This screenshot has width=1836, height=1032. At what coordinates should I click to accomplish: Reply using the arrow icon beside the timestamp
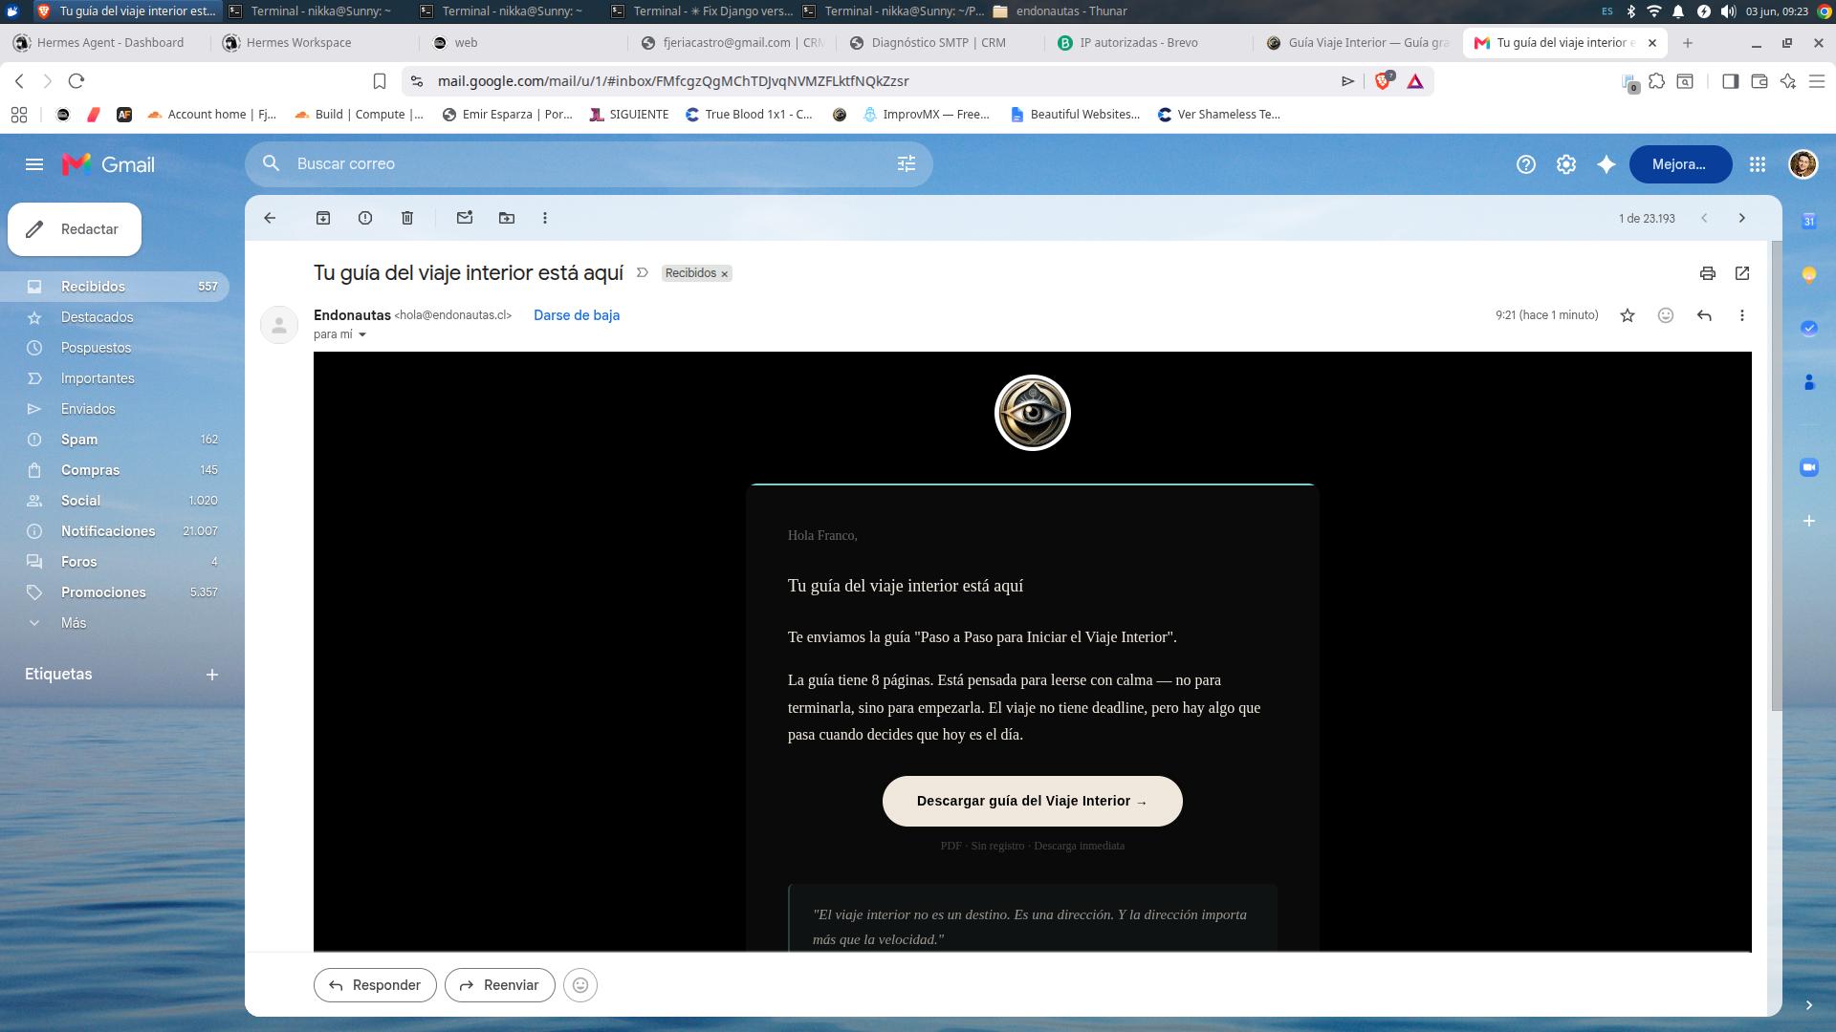(x=1704, y=315)
